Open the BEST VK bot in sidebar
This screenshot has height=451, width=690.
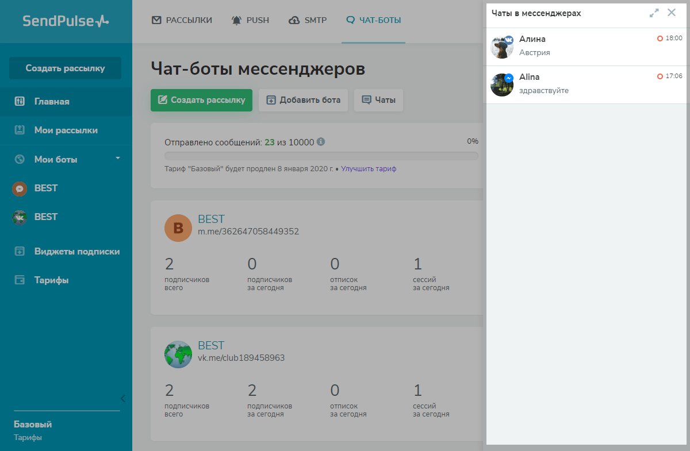coord(45,217)
